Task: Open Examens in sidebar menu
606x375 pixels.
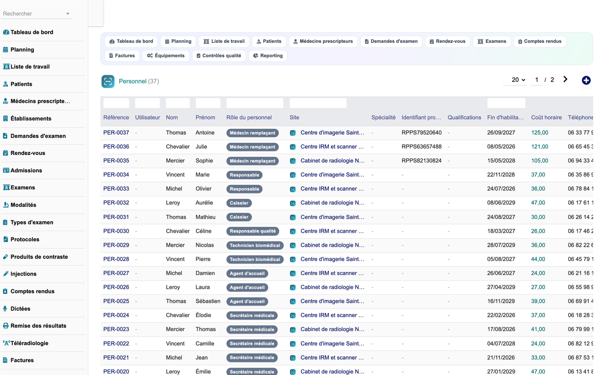Action: 23,188
